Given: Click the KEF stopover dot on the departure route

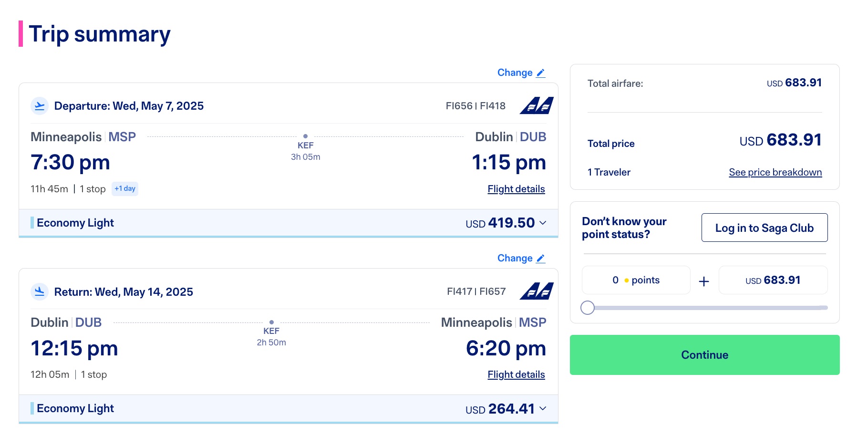Looking at the screenshot, I should click(305, 136).
